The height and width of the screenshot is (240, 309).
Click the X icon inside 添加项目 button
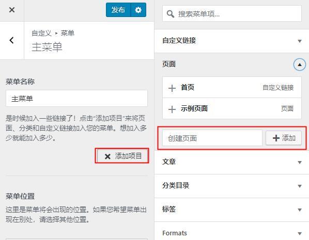click(x=107, y=156)
